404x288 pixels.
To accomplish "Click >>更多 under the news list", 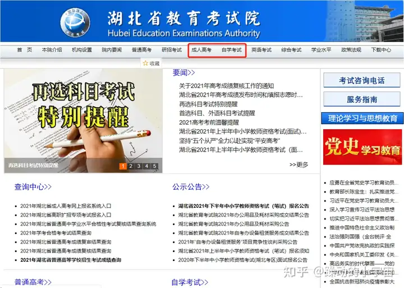I will 299,164.
